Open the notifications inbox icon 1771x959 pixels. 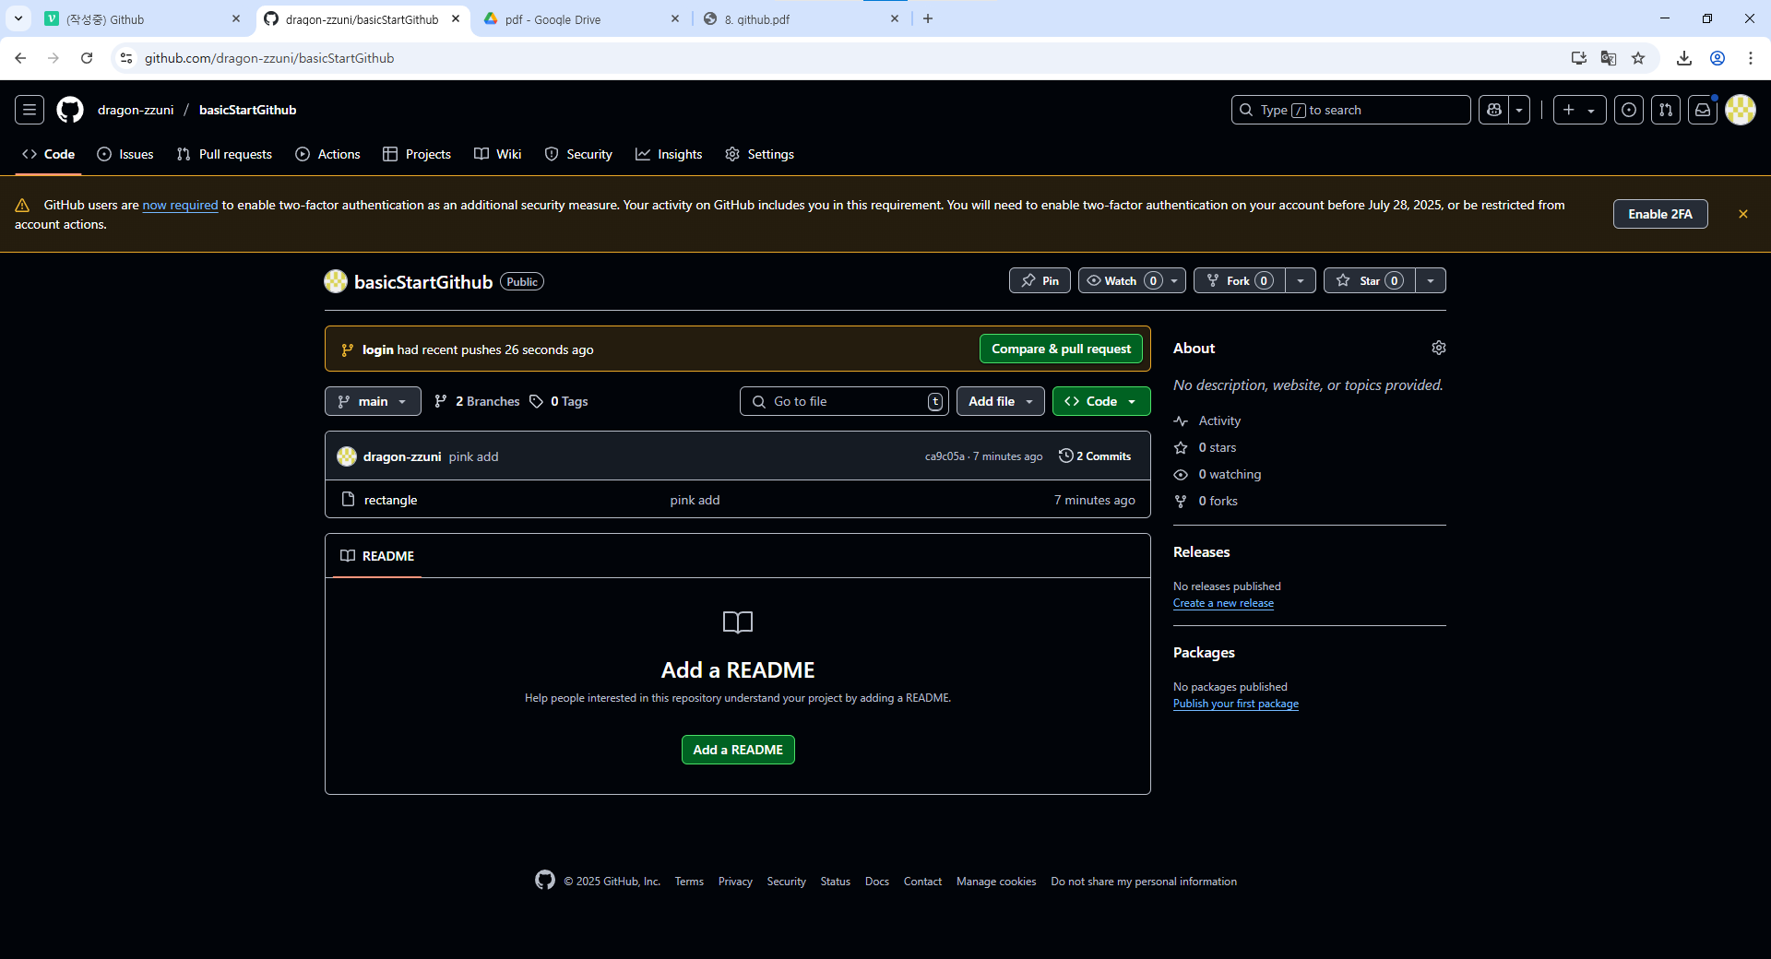(x=1703, y=110)
